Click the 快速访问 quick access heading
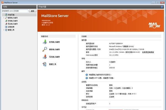 [45, 36]
